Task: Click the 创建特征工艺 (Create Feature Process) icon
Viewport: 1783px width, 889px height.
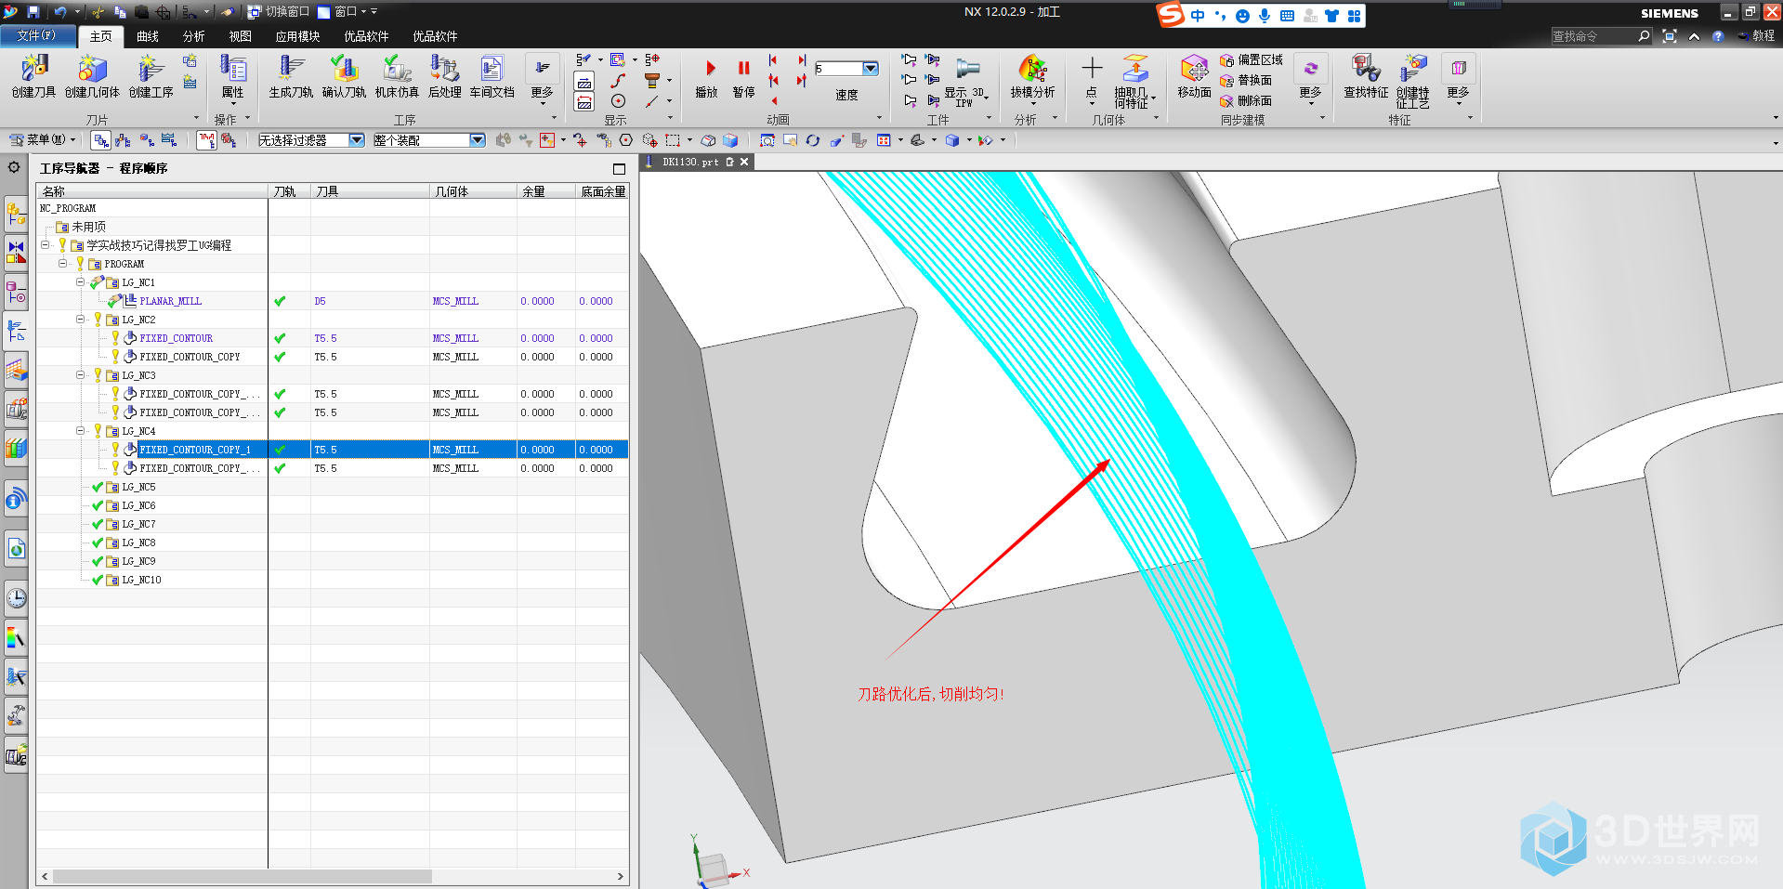Action: (x=1412, y=81)
